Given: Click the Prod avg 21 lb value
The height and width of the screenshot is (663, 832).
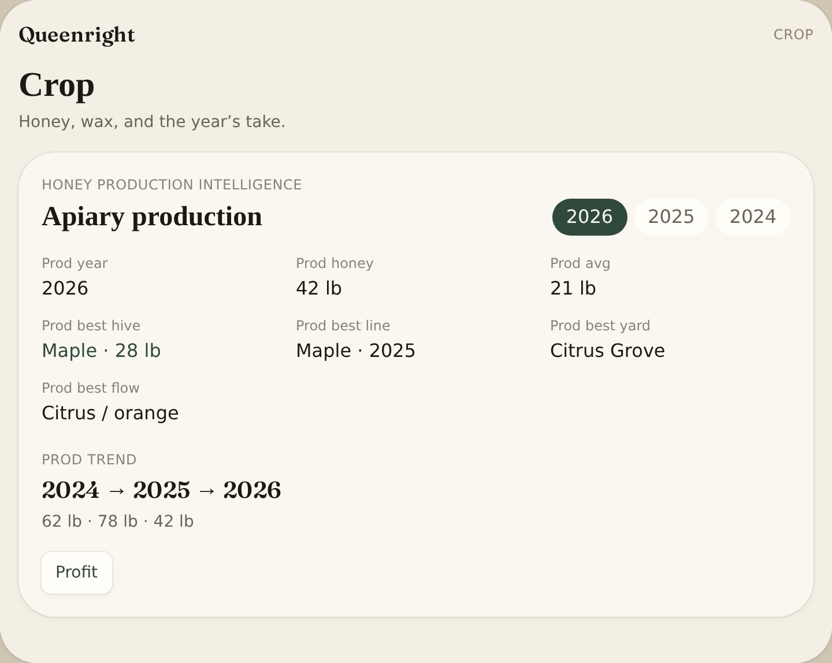Looking at the screenshot, I should [x=573, y=288].
